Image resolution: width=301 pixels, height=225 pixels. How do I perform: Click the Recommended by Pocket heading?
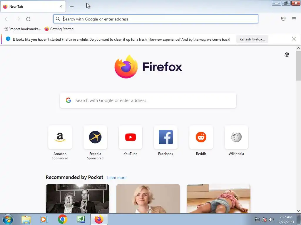pos(74,177)
